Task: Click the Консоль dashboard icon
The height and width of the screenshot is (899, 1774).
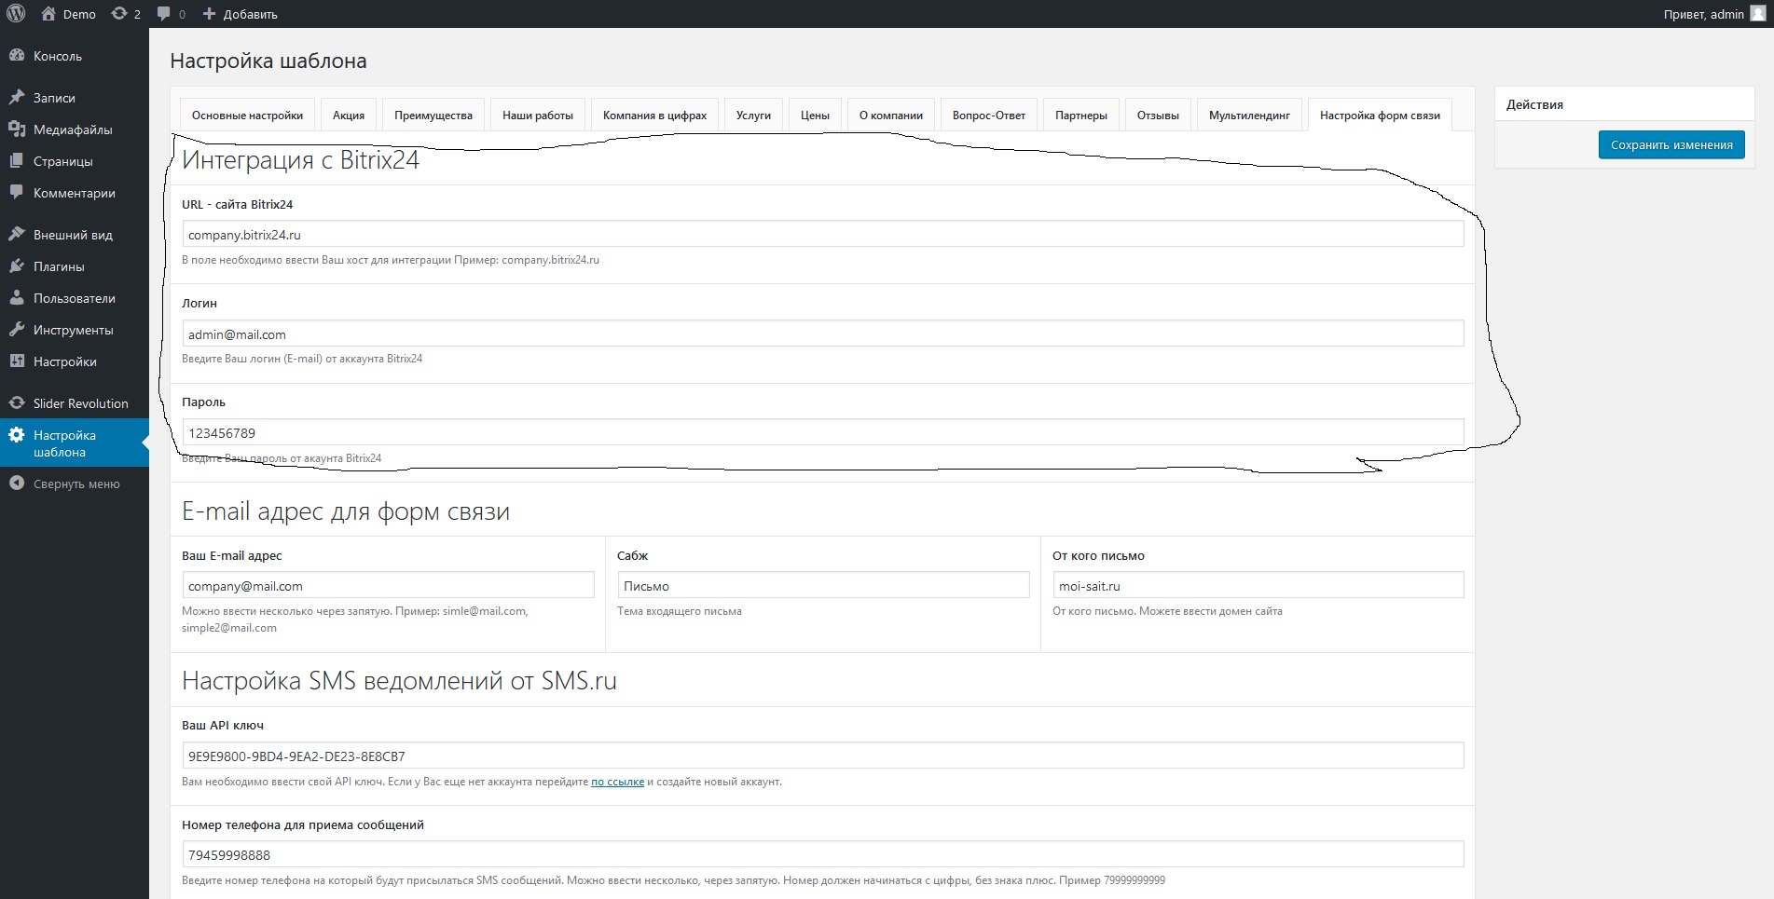Action: coord(16,56)
